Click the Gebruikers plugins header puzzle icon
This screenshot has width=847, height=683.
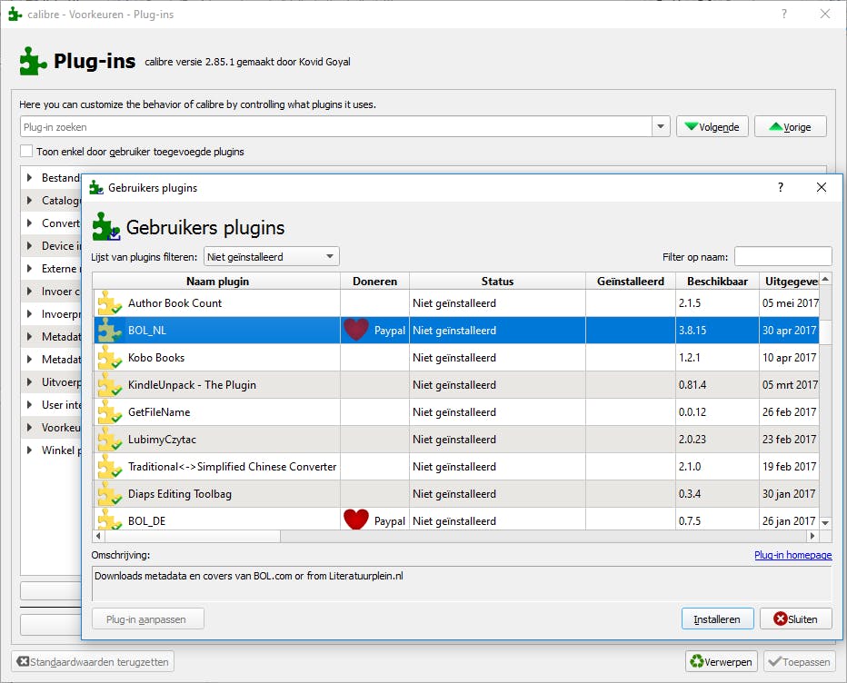105,227
